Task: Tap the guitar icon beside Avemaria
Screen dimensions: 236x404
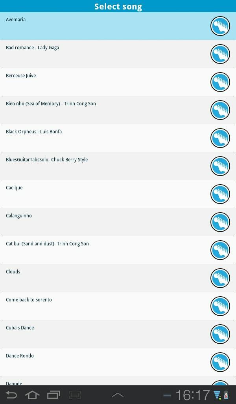Action: (x=220, y=26)
